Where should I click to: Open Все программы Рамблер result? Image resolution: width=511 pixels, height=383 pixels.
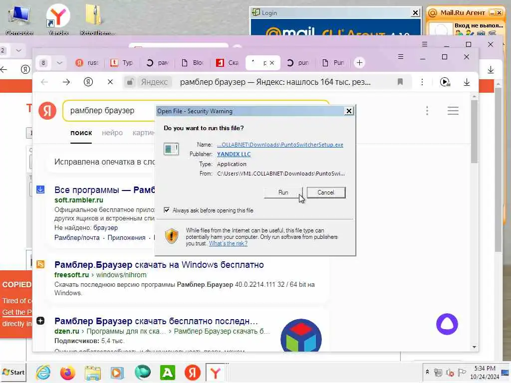pos(105,190)
